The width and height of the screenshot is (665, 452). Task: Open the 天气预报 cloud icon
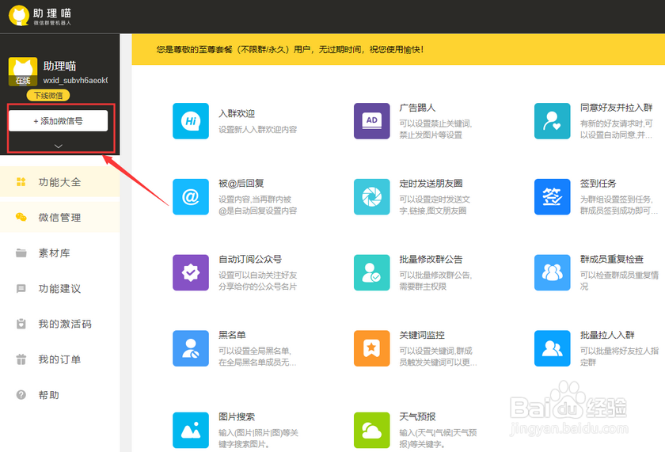(371, 431)
